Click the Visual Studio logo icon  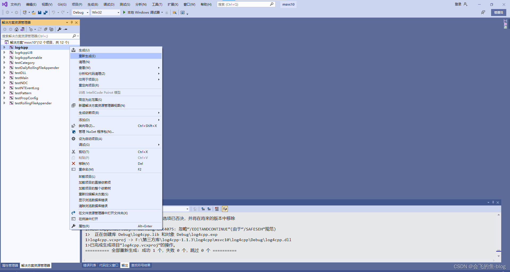[5, 4]
